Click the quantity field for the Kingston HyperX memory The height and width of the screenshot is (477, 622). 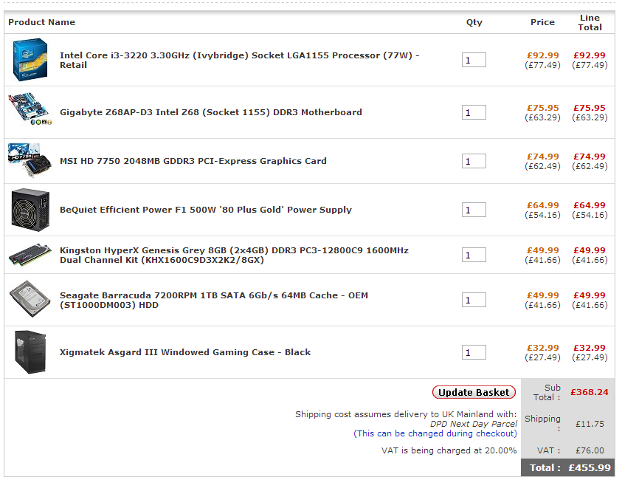[x=474, y=255]
